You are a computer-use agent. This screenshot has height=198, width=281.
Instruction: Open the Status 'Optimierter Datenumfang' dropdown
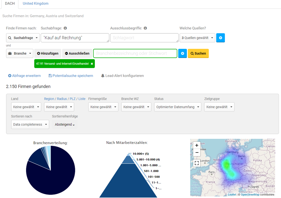click(x=178, y=107)
